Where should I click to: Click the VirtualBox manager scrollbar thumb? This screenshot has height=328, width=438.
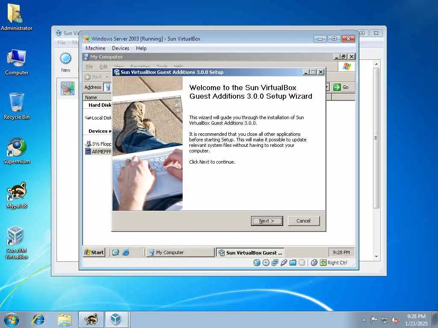click(376, 138)
